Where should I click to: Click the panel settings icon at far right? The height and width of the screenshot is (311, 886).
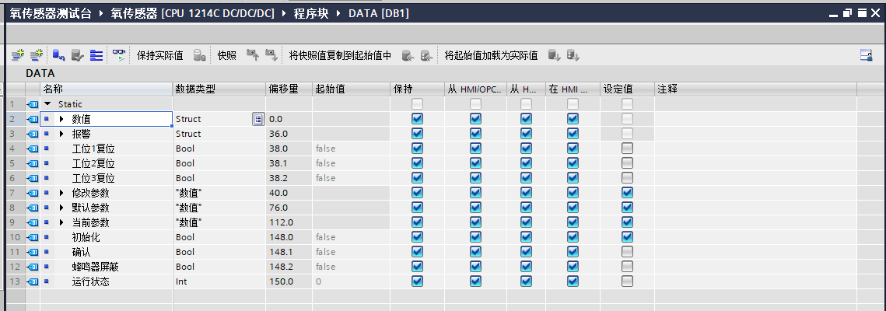[x=866, y=55]
